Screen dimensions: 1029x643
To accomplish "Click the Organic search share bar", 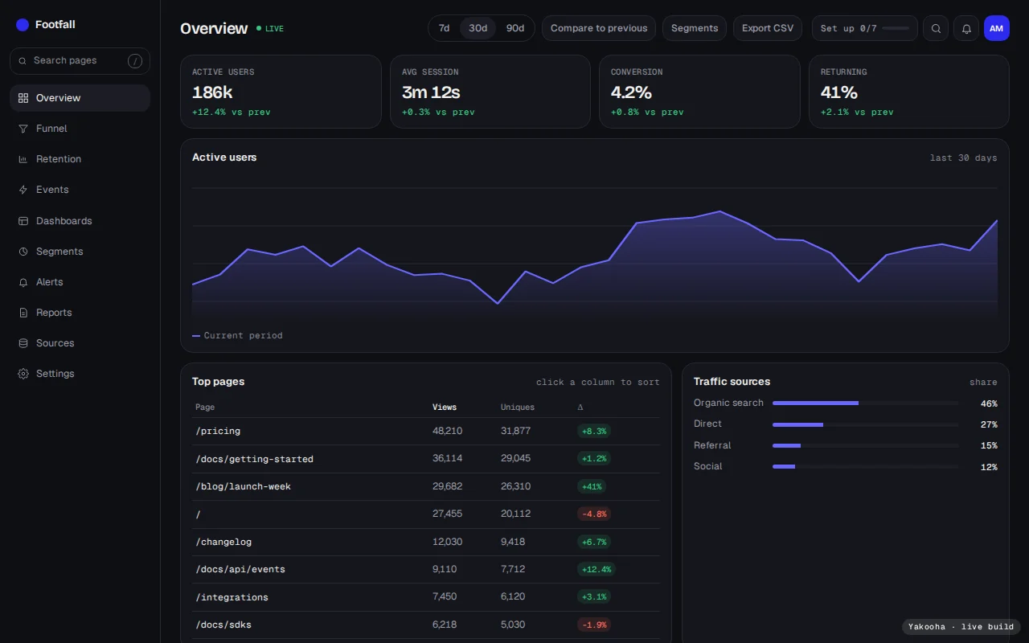I will (x=865, y=403).
